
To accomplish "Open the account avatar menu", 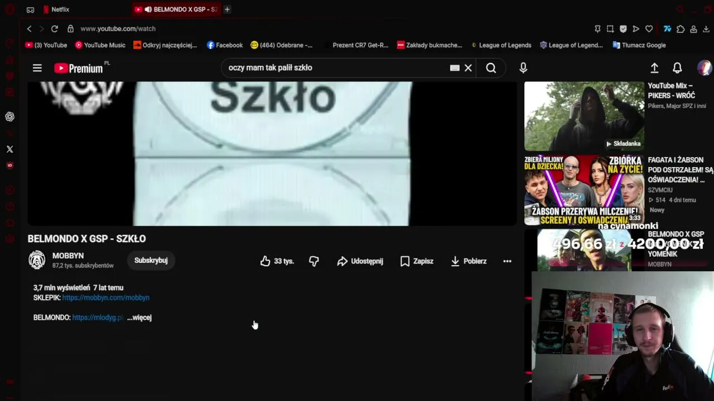I will (x=705, y=68).
